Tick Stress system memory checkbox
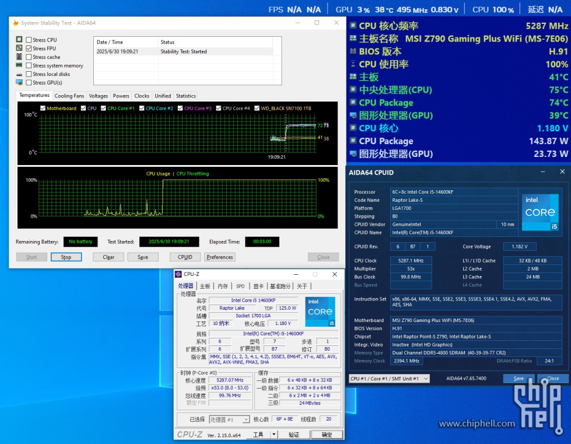This screenshot has width=571, height=444. click(29, 65)
